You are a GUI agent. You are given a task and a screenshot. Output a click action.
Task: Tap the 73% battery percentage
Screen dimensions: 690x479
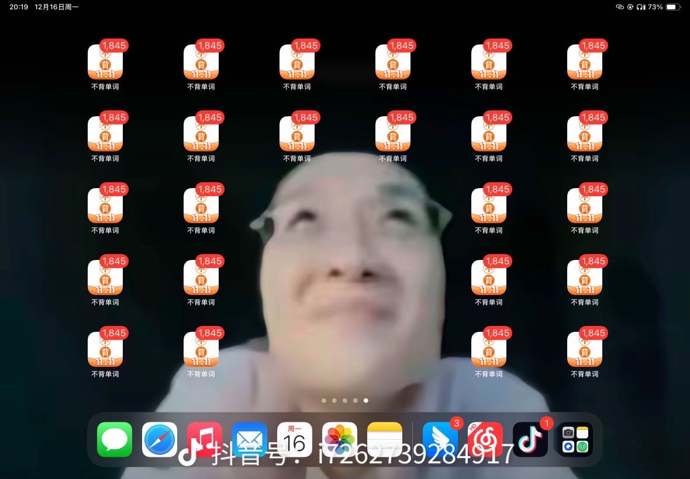pyautogui.click(x=655, y=7)
